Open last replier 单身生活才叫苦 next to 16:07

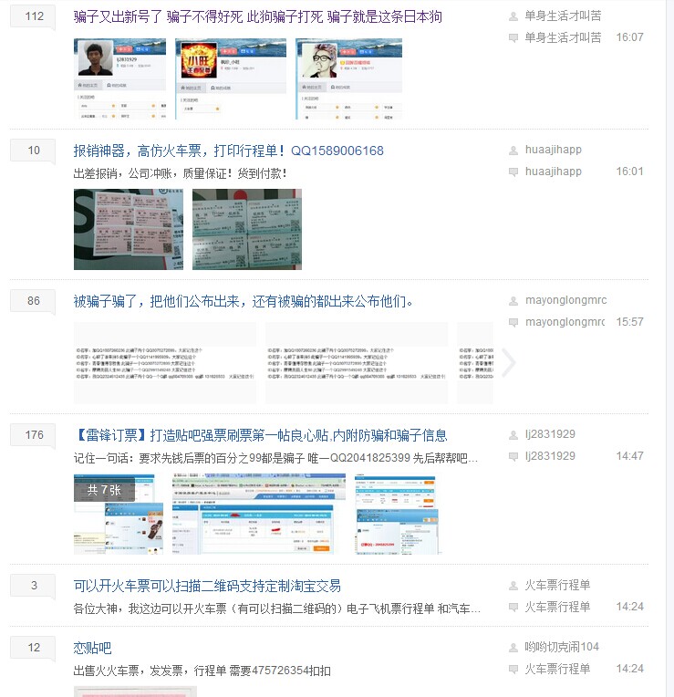563,37
